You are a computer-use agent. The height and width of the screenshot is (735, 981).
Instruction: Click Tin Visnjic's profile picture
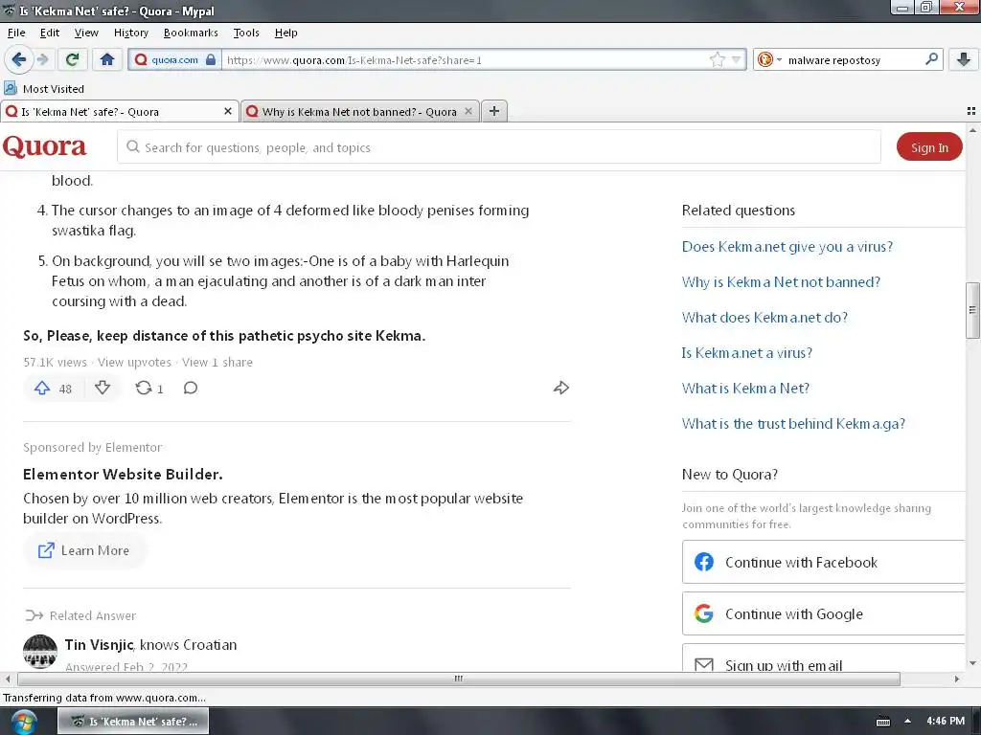[x=40, y=652]
